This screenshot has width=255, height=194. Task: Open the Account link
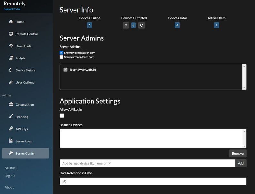tap(11, 168)
